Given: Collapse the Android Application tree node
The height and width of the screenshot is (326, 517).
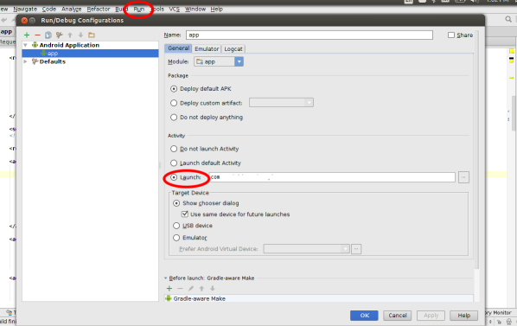Looking at the screenshot, I should [x=25, y=45].
